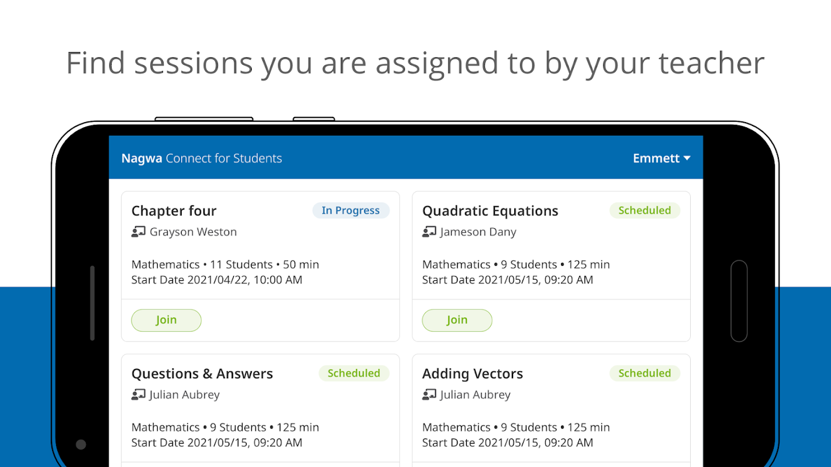
Task: Click the teacher icon beside Jameson Dany
Action: (429, 232)
